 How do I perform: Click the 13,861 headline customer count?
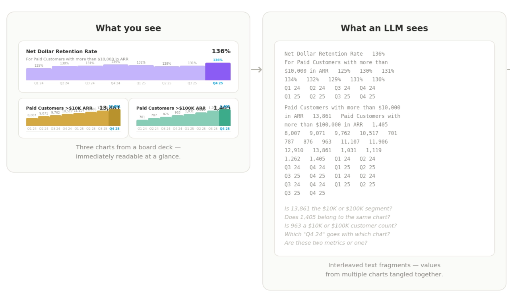[x=110, y=108]
